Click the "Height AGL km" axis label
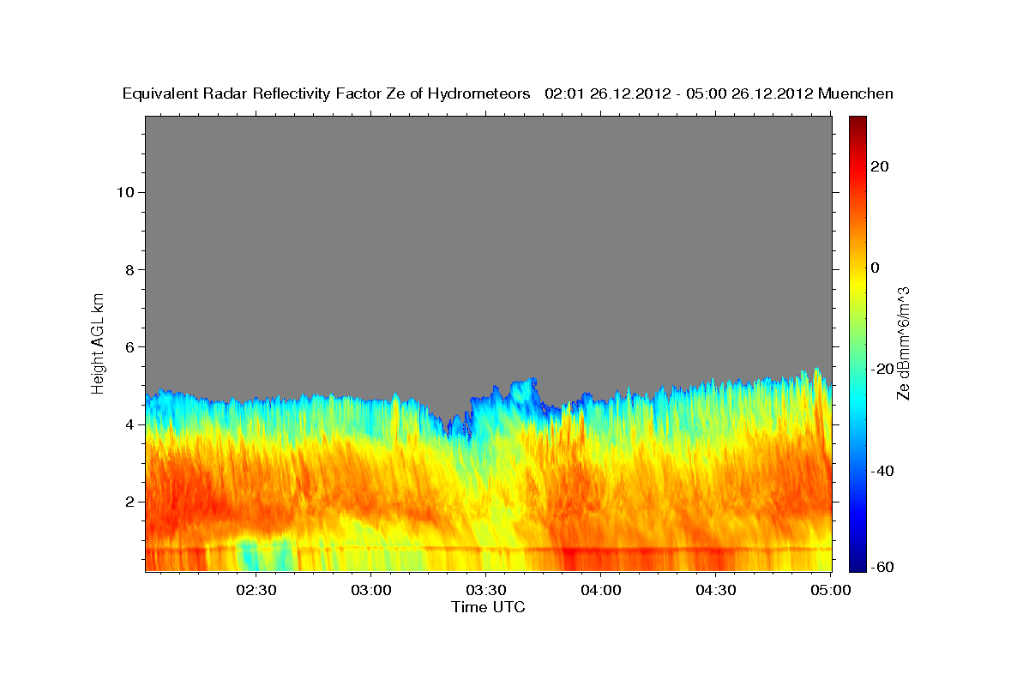The image size is (1029, 686). click(98, 342)
